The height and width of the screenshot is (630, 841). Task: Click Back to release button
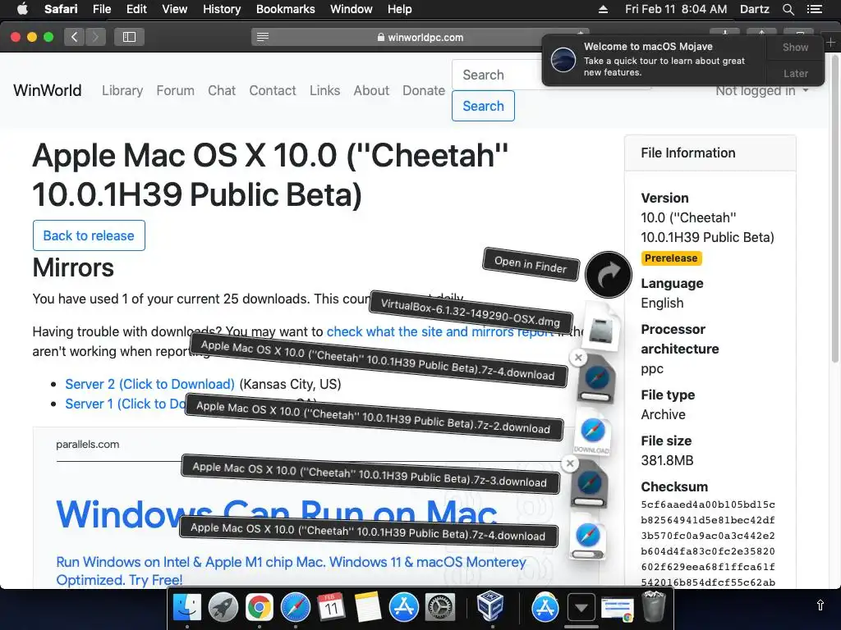pyautogui.click(x=89, y=235)
